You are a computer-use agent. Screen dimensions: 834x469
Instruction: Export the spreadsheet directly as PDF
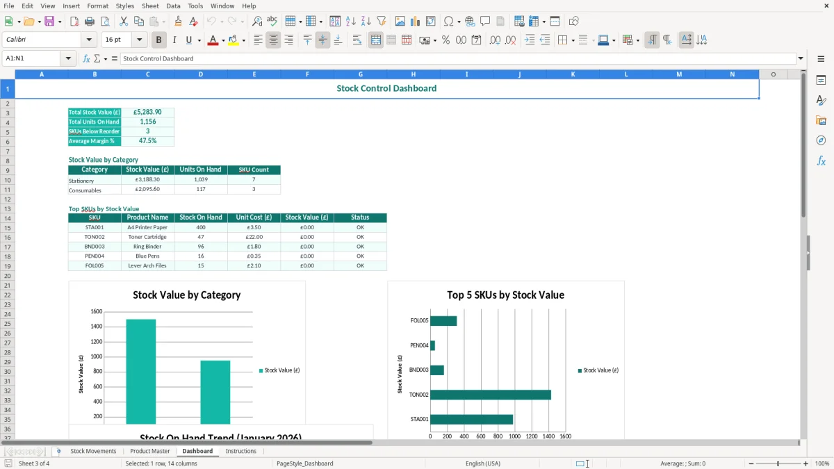pyautogui.click(x=75, y=22)
